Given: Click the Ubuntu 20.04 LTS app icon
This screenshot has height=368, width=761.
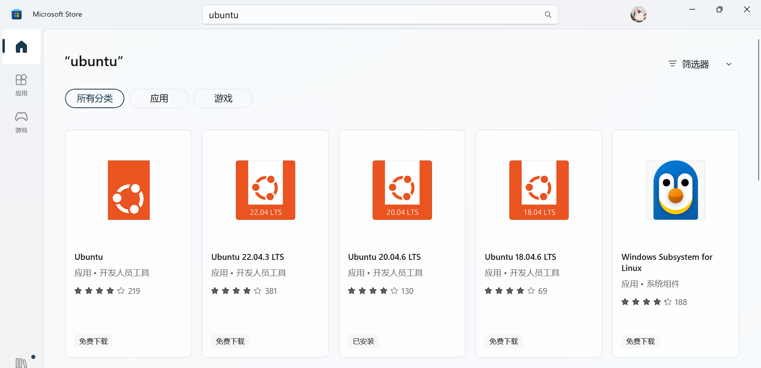Looking at the screenshot, I should coord(402,190).
